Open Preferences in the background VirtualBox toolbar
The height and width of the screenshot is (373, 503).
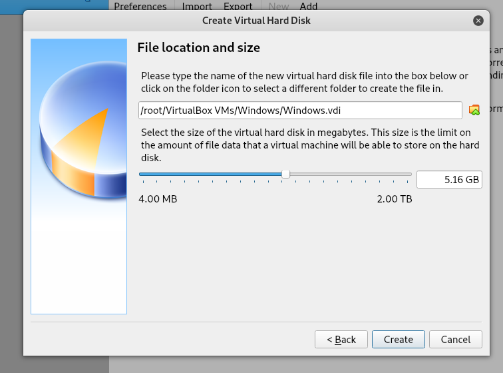pyautogui.click(x=140, y=6)
